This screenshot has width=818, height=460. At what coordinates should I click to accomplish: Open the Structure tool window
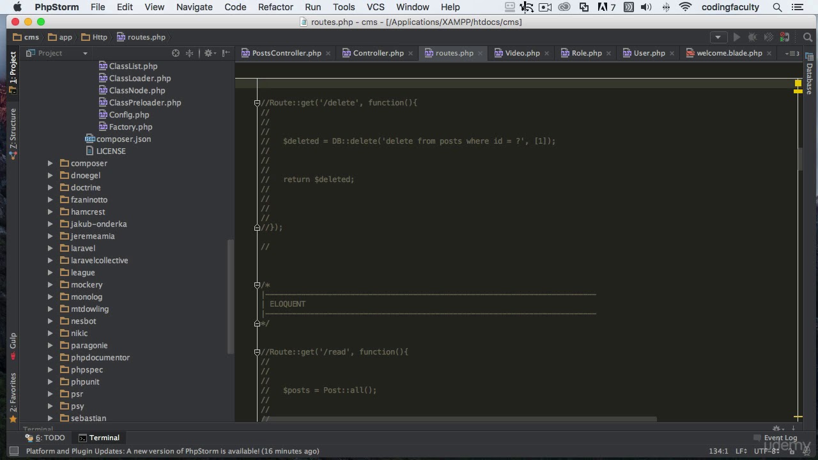[x=13, y=133]
